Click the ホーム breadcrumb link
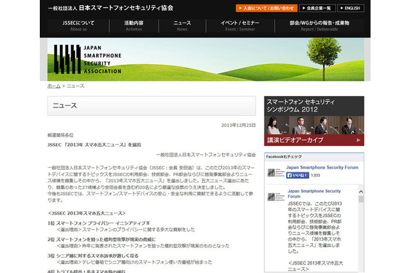The width and height of the screenshot is (411, 273). click(x=54, y=86)
